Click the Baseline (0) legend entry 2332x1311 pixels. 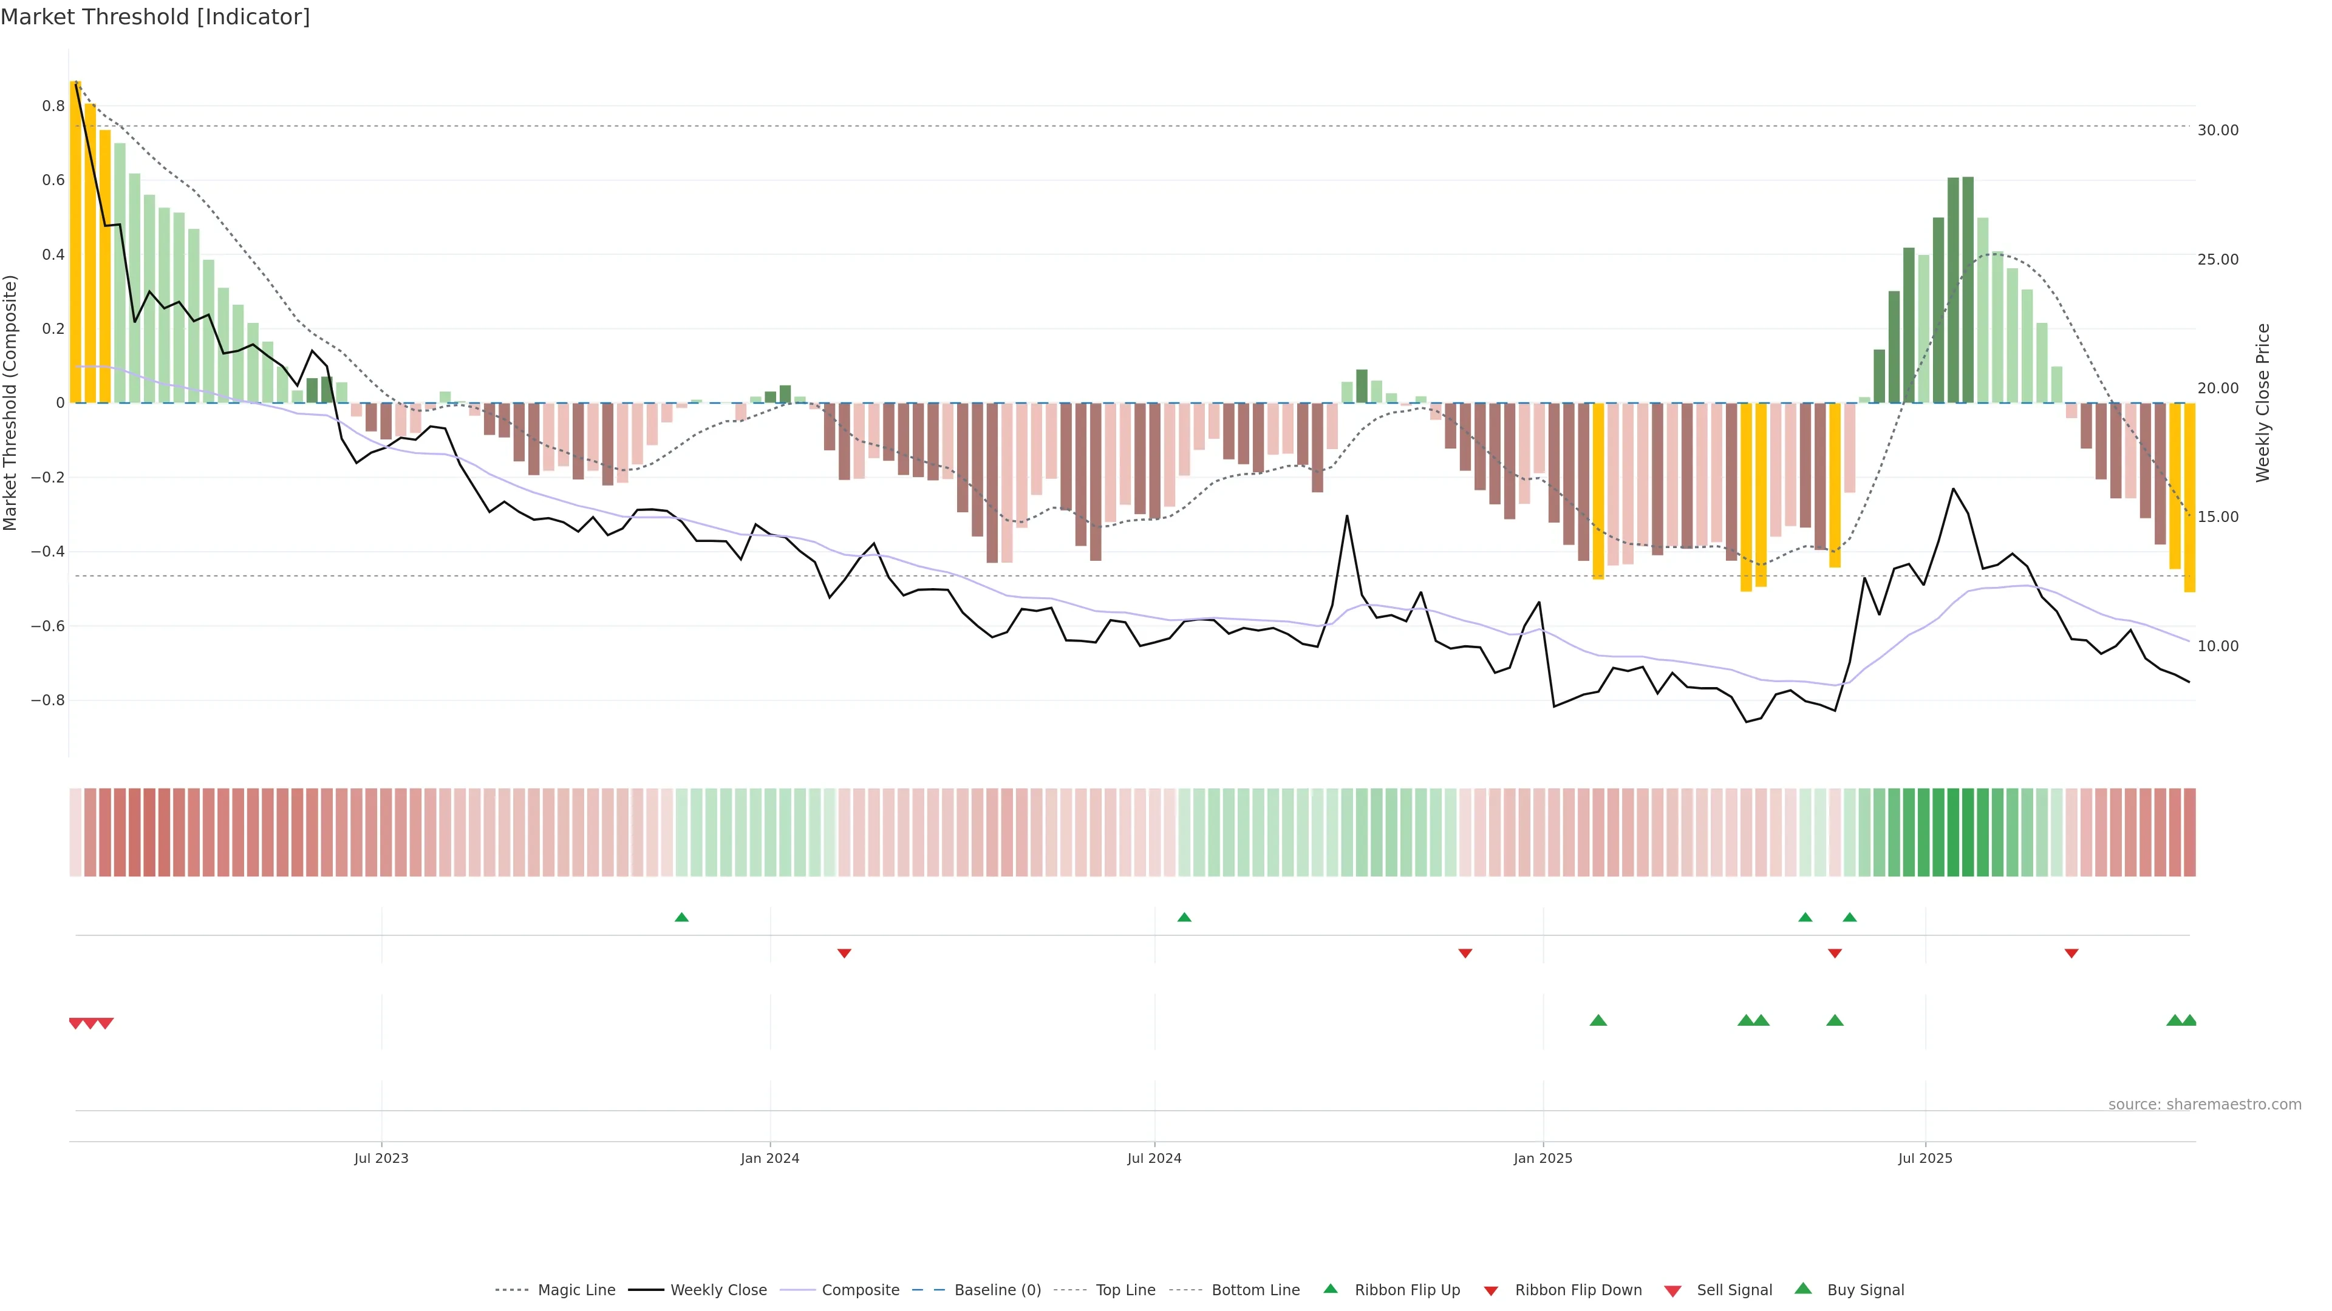[x=997, y=1290]
